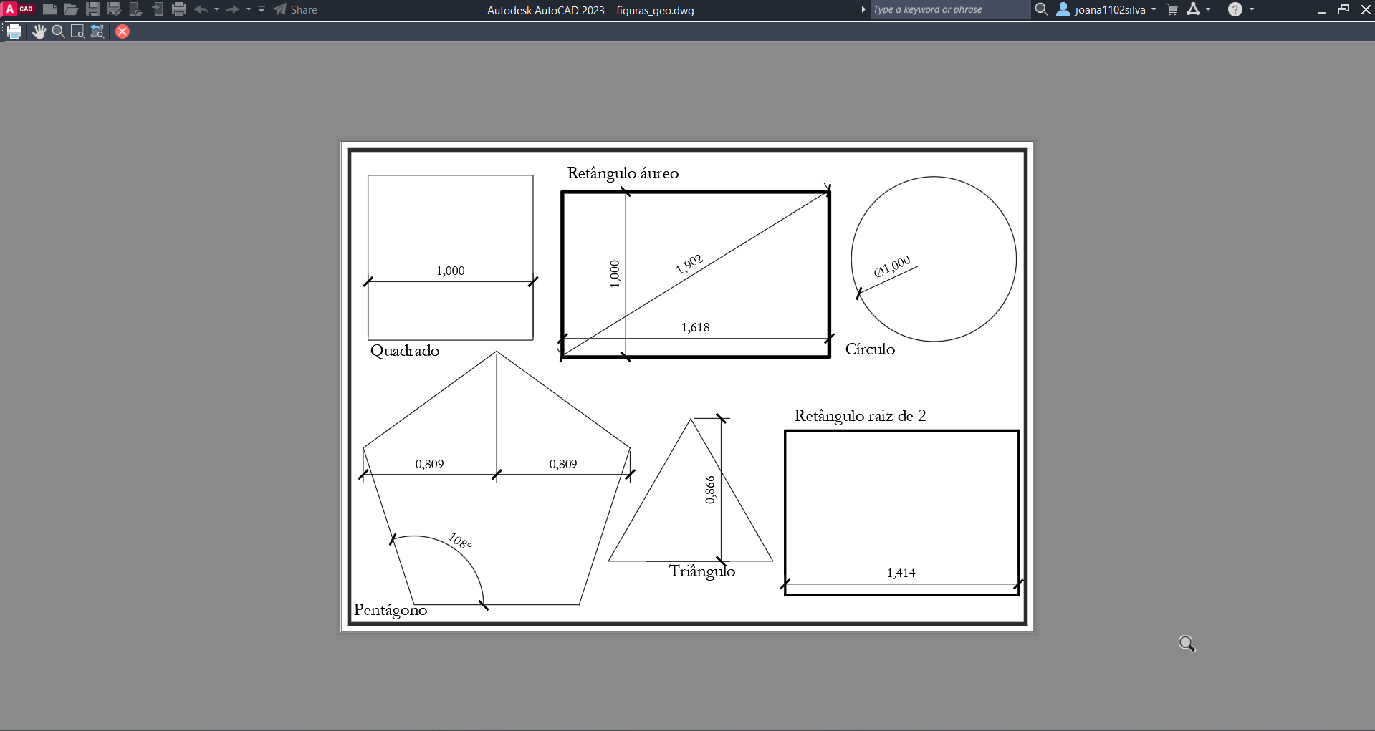1375x731 pixels.
Task: Click the 0,866 height dimension
Action: point(710,490)
